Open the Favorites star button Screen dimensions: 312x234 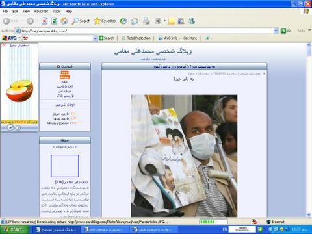pyautogui.click(x=105, y=21)
